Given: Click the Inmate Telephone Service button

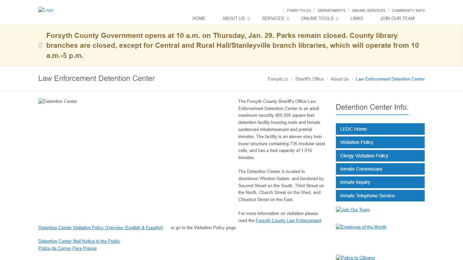Looking at the screenshot, I should click(x=380, y=196).
